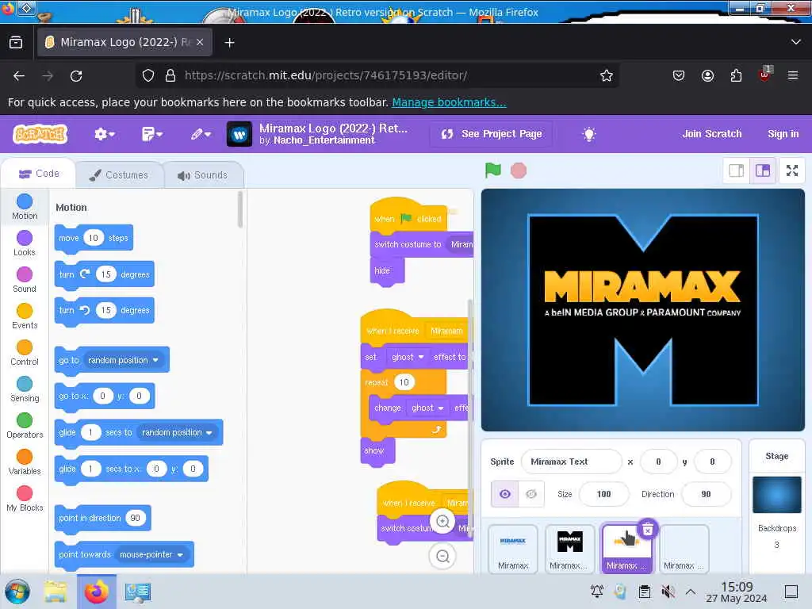The image size is (812, 609).
Task: Click the project thumbnail next to the project title
Action: [x=239, y=134]
